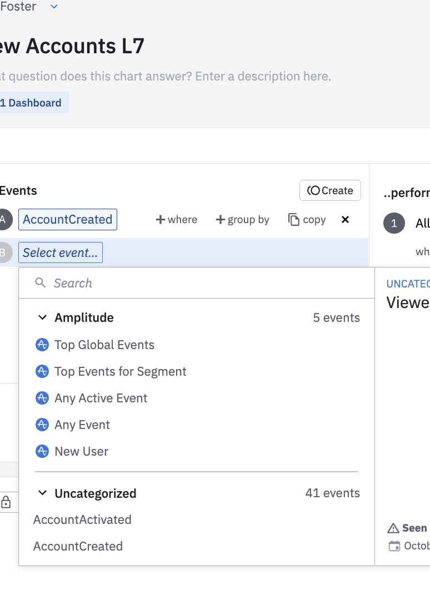Click the Amplitude icon beside Any Active Event

42,398
